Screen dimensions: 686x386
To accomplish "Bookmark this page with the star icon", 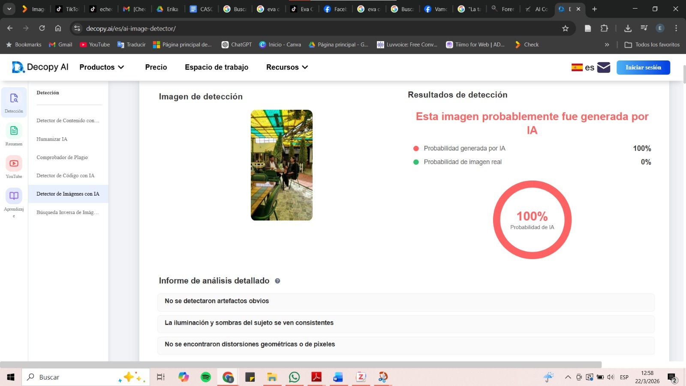I will (x=565, y=28).
